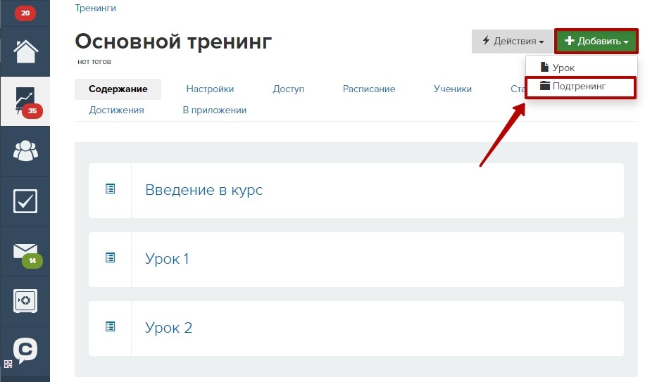This screenshot has width=657, height=382.
Task: Open the chat bubble icon in sidebar
Action: [25, 350]
